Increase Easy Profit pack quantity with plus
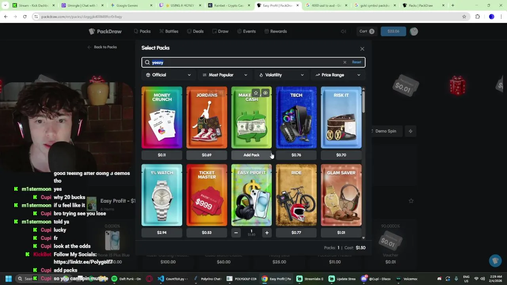The height and width of the screenshot is (285, 507). click(x=267, y=233)
